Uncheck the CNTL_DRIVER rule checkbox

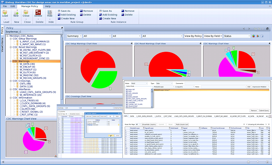(x=127, y=93)
